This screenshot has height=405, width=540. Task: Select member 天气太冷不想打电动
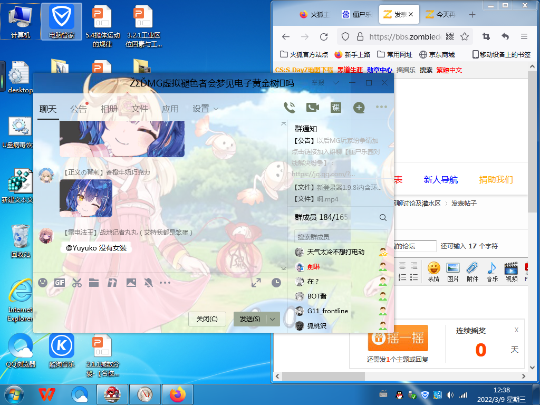(x=341, y=252)
